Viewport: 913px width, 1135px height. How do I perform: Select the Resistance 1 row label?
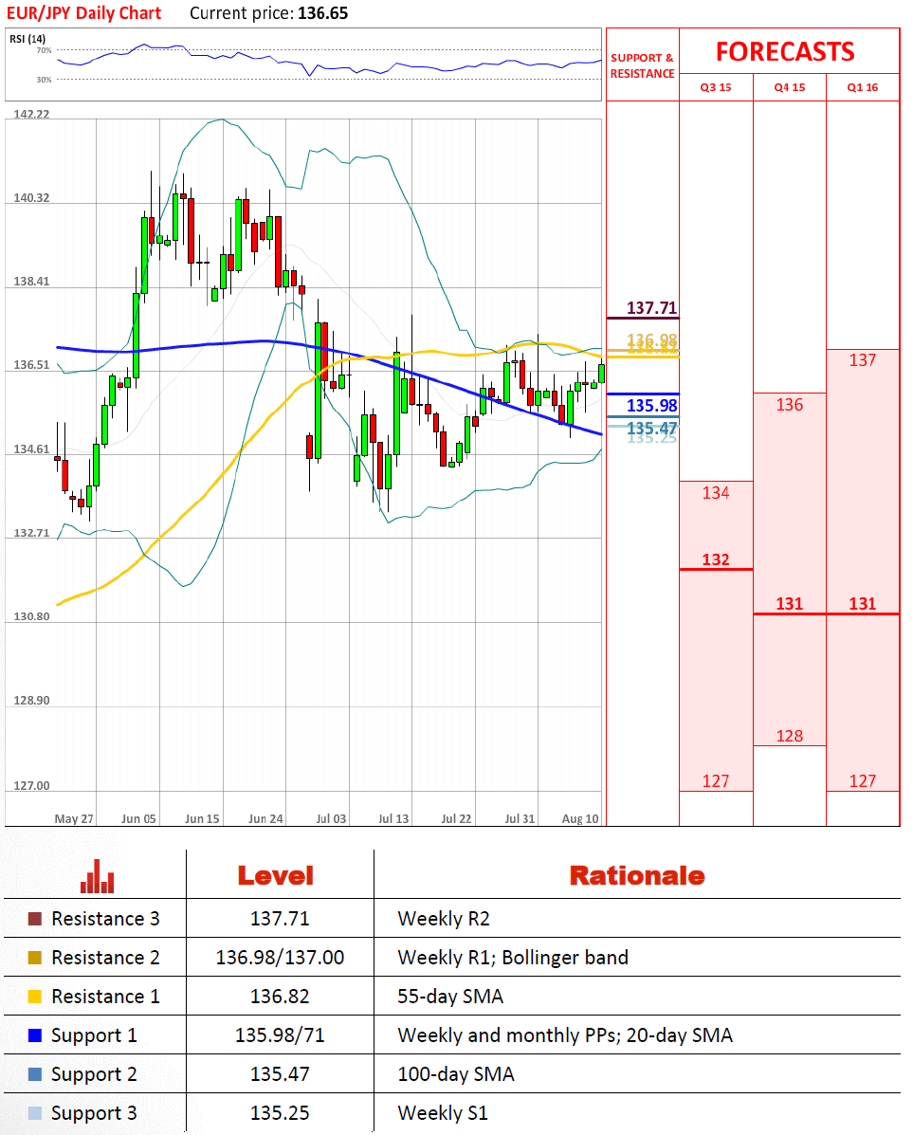[105, 997]
